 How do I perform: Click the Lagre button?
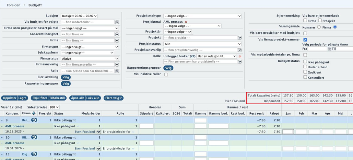(23, 98)
